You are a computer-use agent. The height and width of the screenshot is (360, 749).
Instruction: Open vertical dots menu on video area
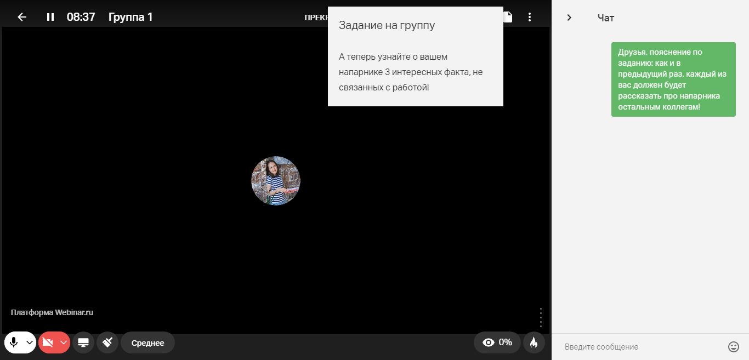click(x=541, y=317)
